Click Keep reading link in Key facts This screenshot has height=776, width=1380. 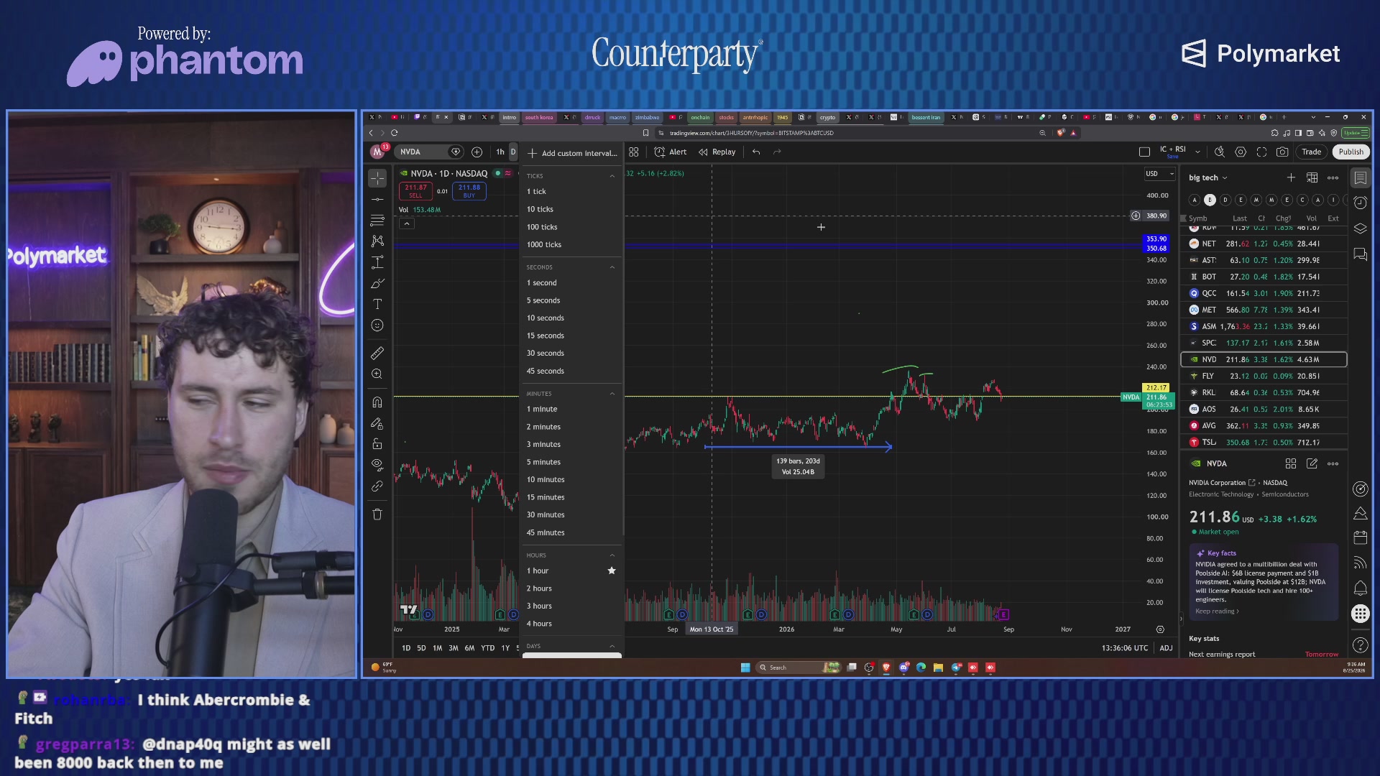click(1216, 611)
